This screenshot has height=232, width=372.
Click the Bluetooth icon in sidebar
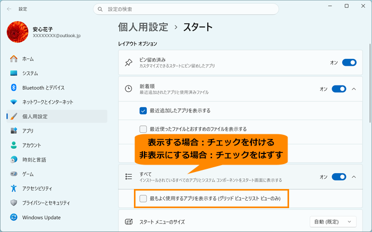(14, 88)
